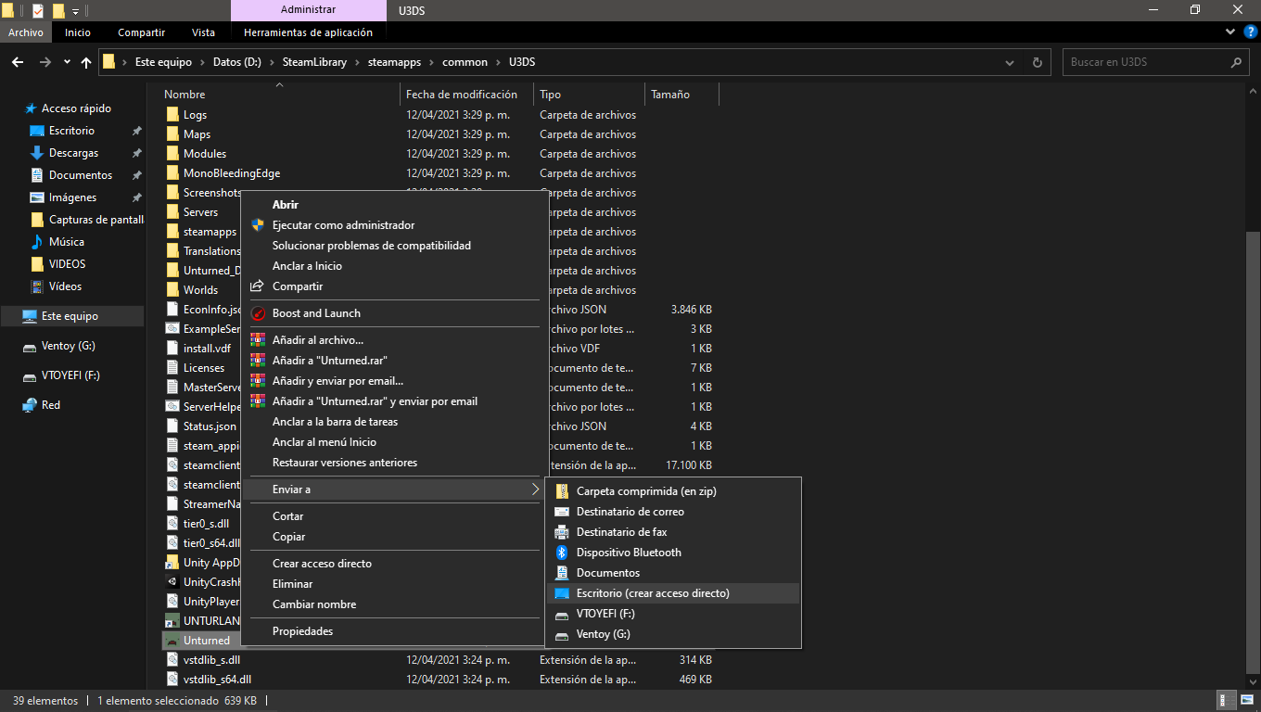Open Descargas in the navigation pane
The width and height of the screenshot is (1261, 712).
(x=73, y=153)
